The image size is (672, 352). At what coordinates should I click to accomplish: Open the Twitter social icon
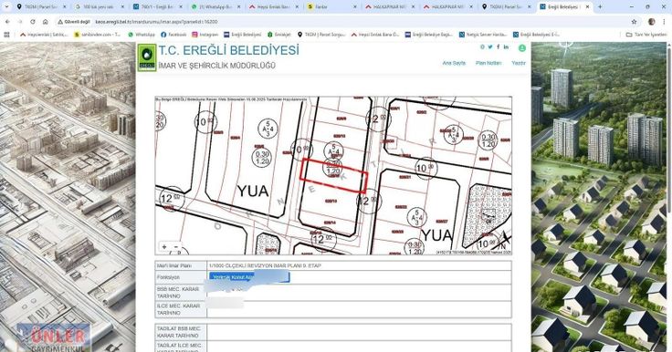tap(490, 47)
